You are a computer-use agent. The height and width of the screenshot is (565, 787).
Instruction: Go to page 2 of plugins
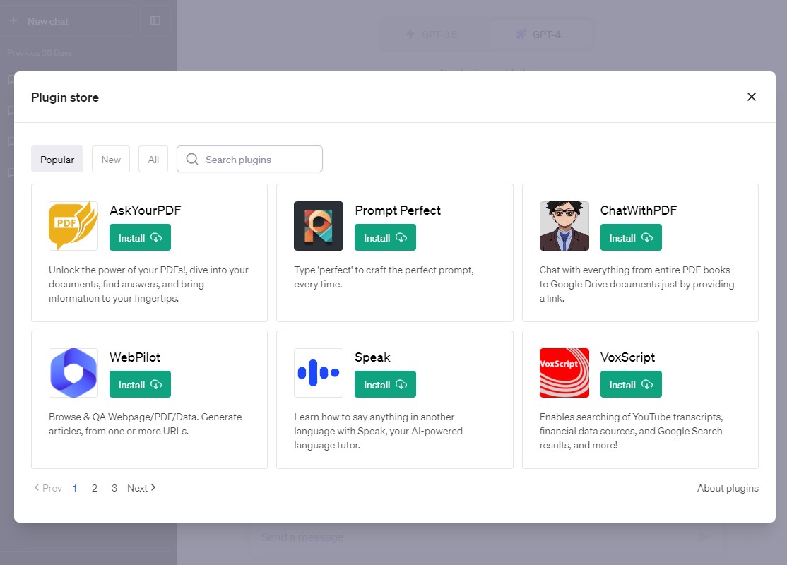(x=95, y=488)
